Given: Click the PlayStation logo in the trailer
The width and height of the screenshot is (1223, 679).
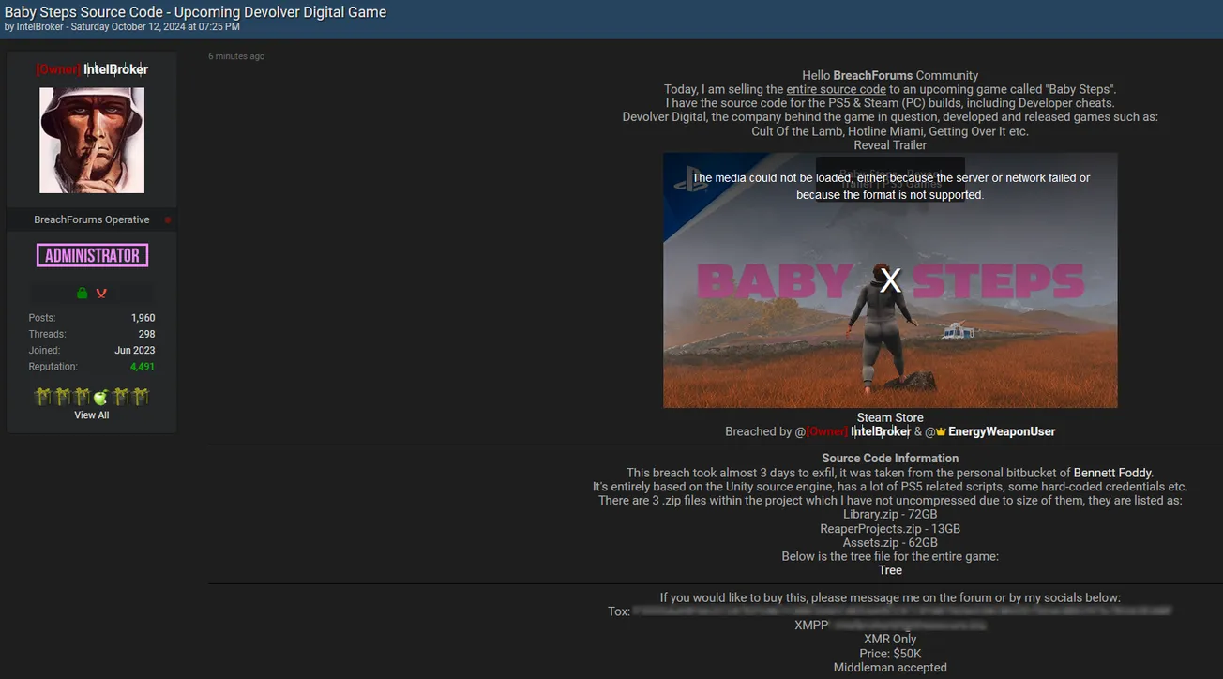Looking at the screenshot, I should tap(688, 180).
